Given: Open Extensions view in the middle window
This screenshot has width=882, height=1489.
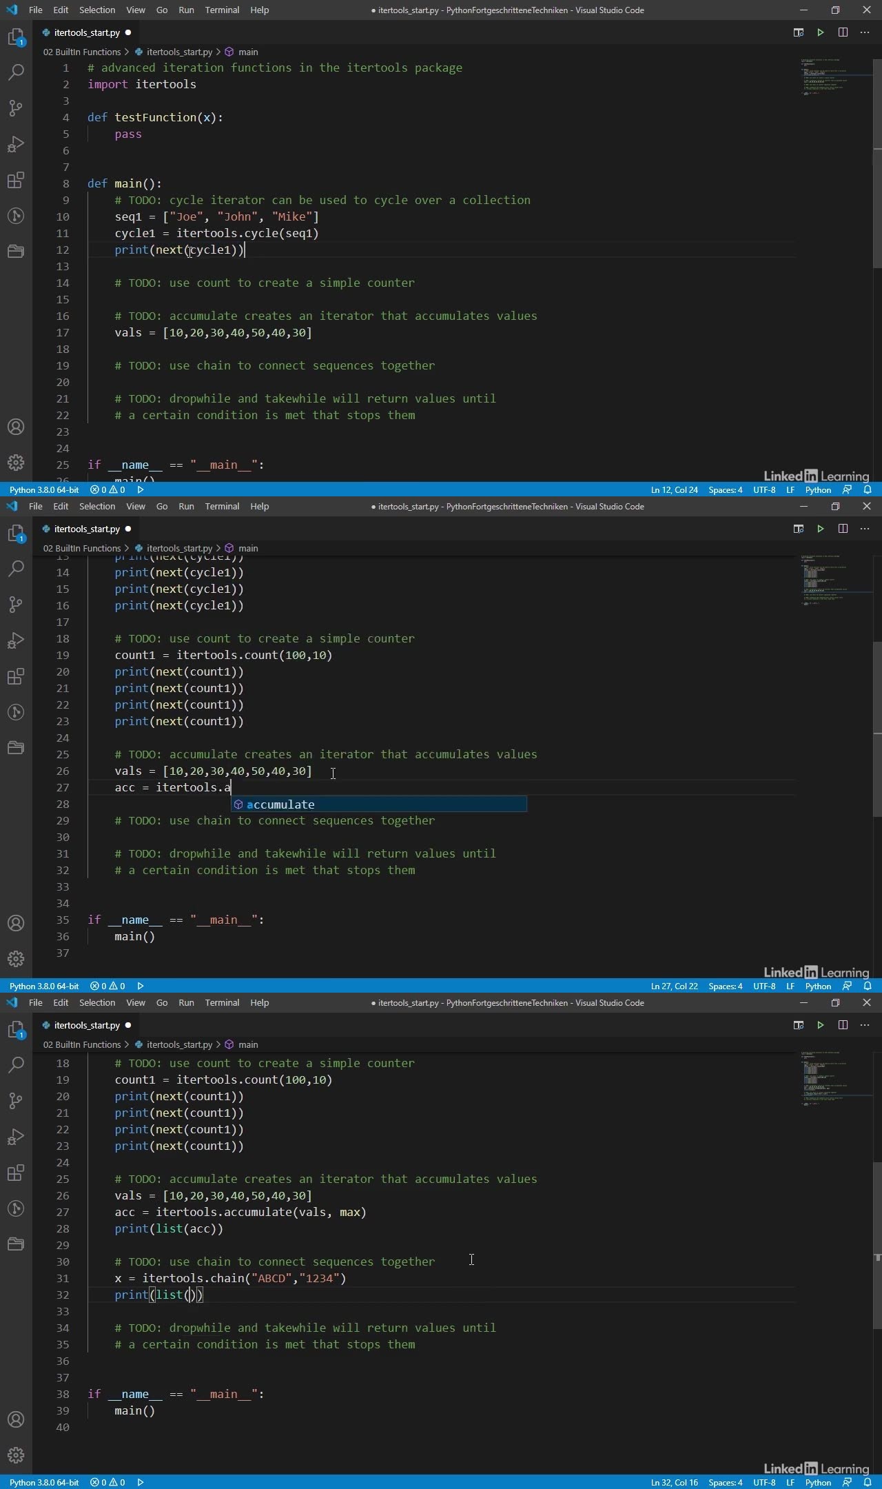Looking at the screenshot, I should click(x=16, y=676).
